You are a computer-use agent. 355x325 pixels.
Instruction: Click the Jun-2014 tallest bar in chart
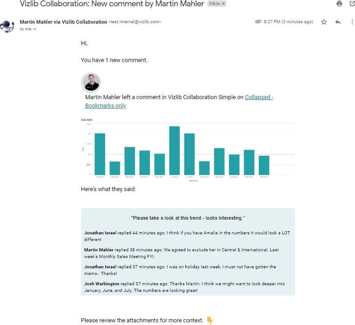175,150
